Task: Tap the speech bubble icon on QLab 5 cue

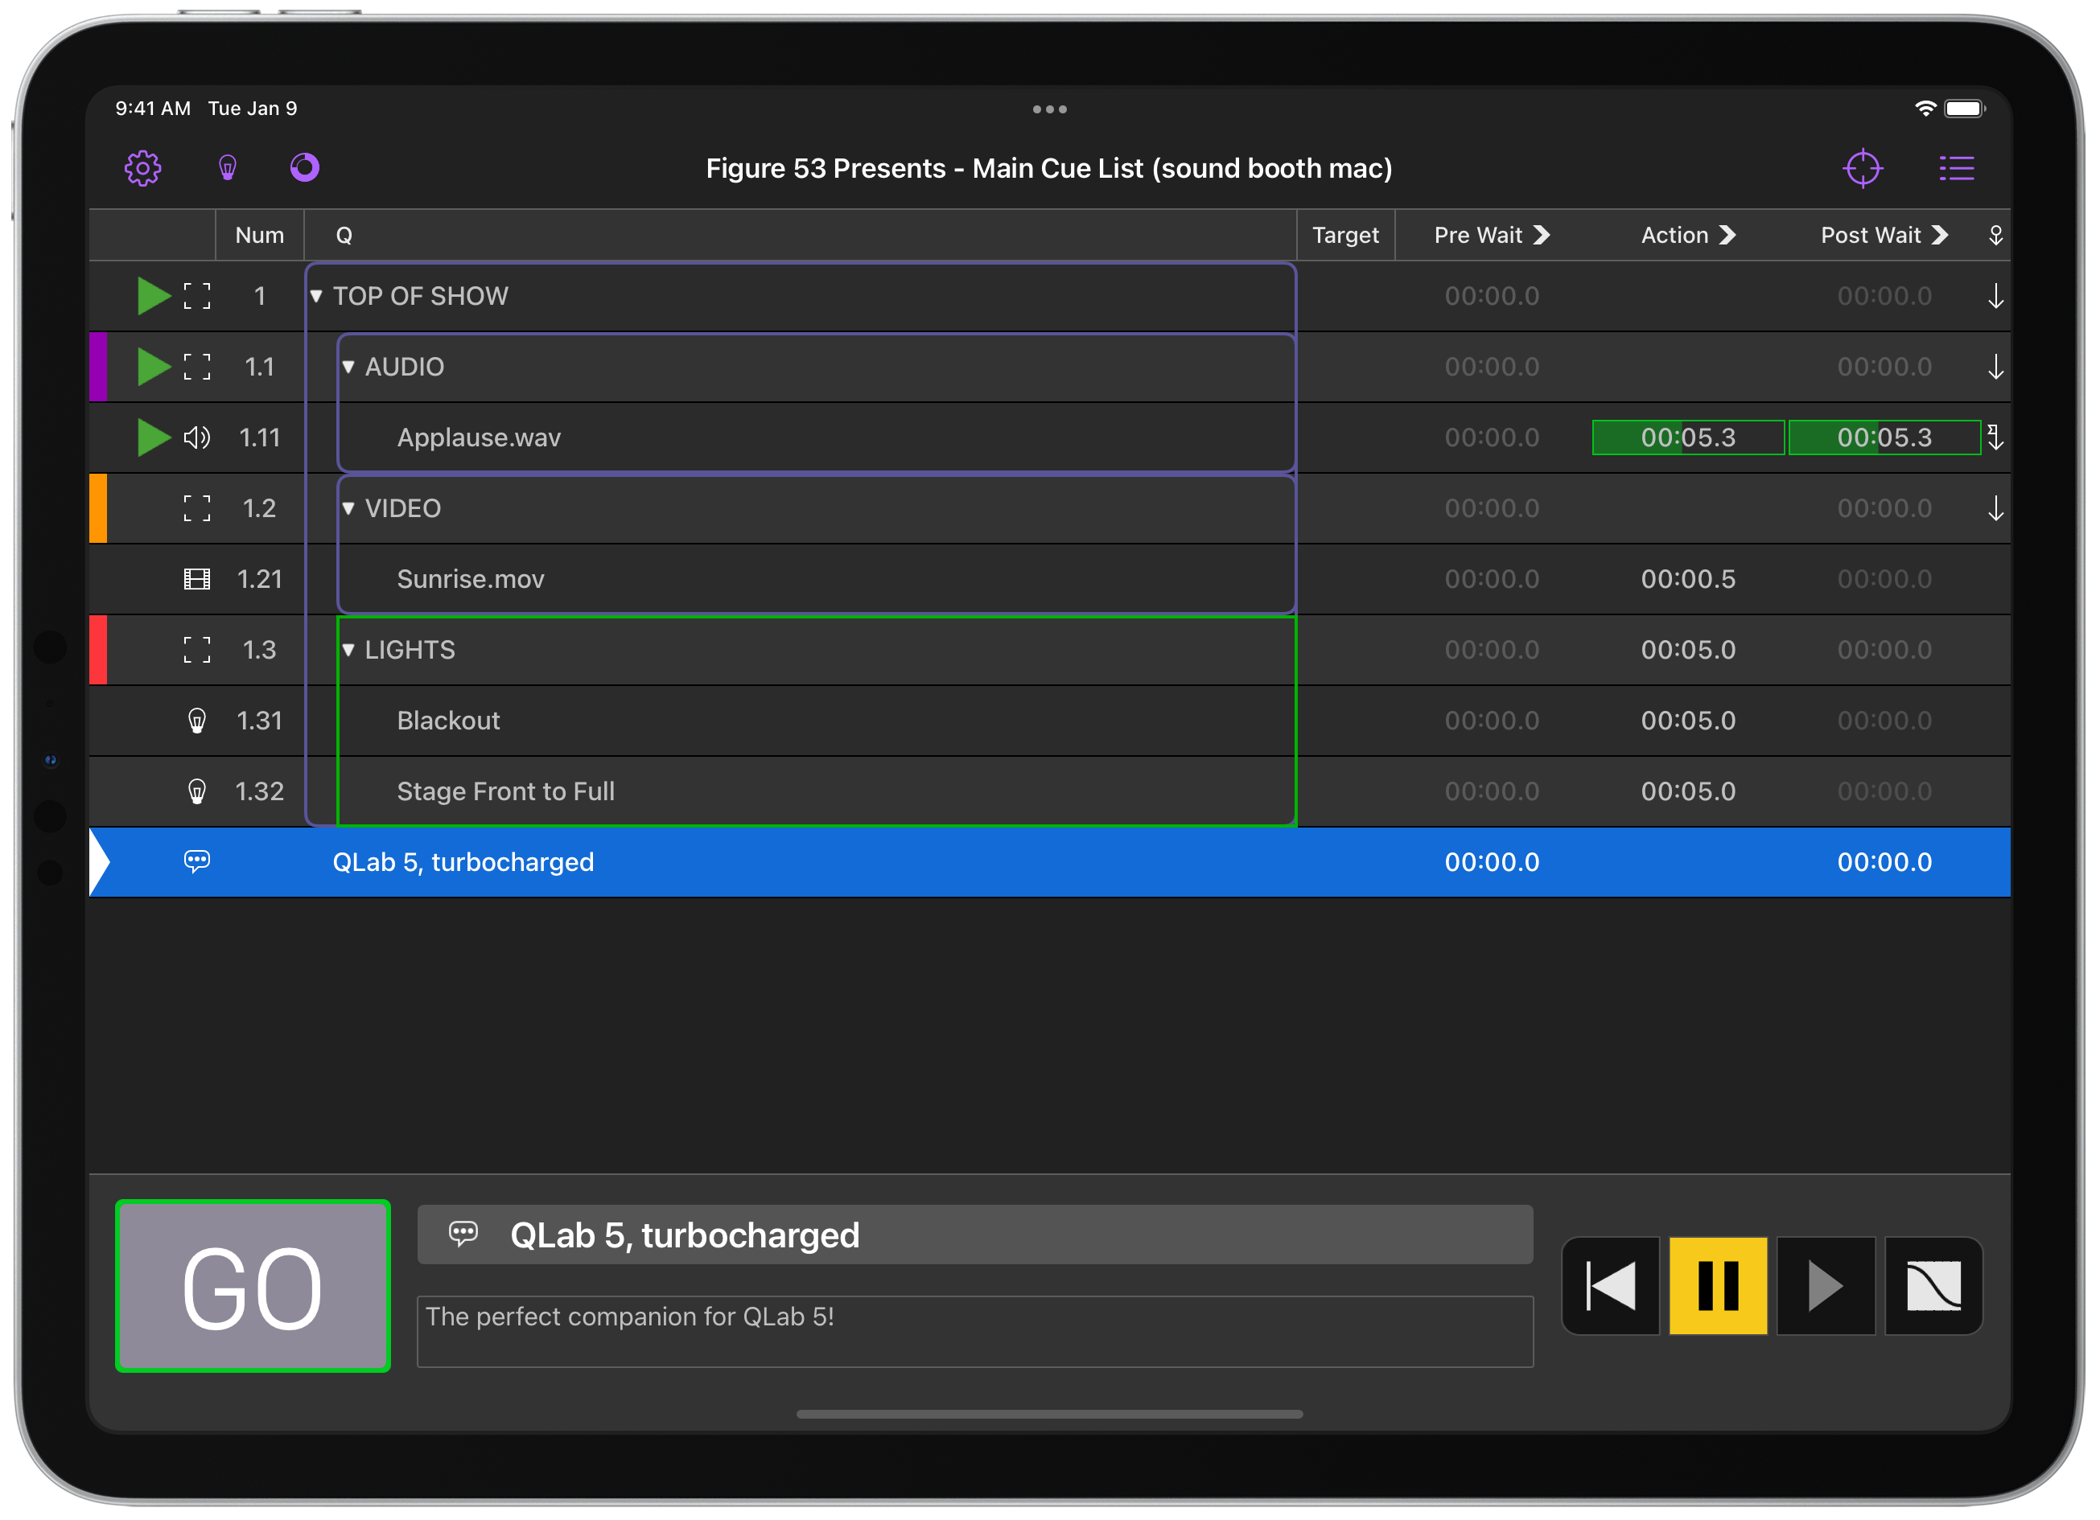Action: pyautogui.click(x=197, y=862)
